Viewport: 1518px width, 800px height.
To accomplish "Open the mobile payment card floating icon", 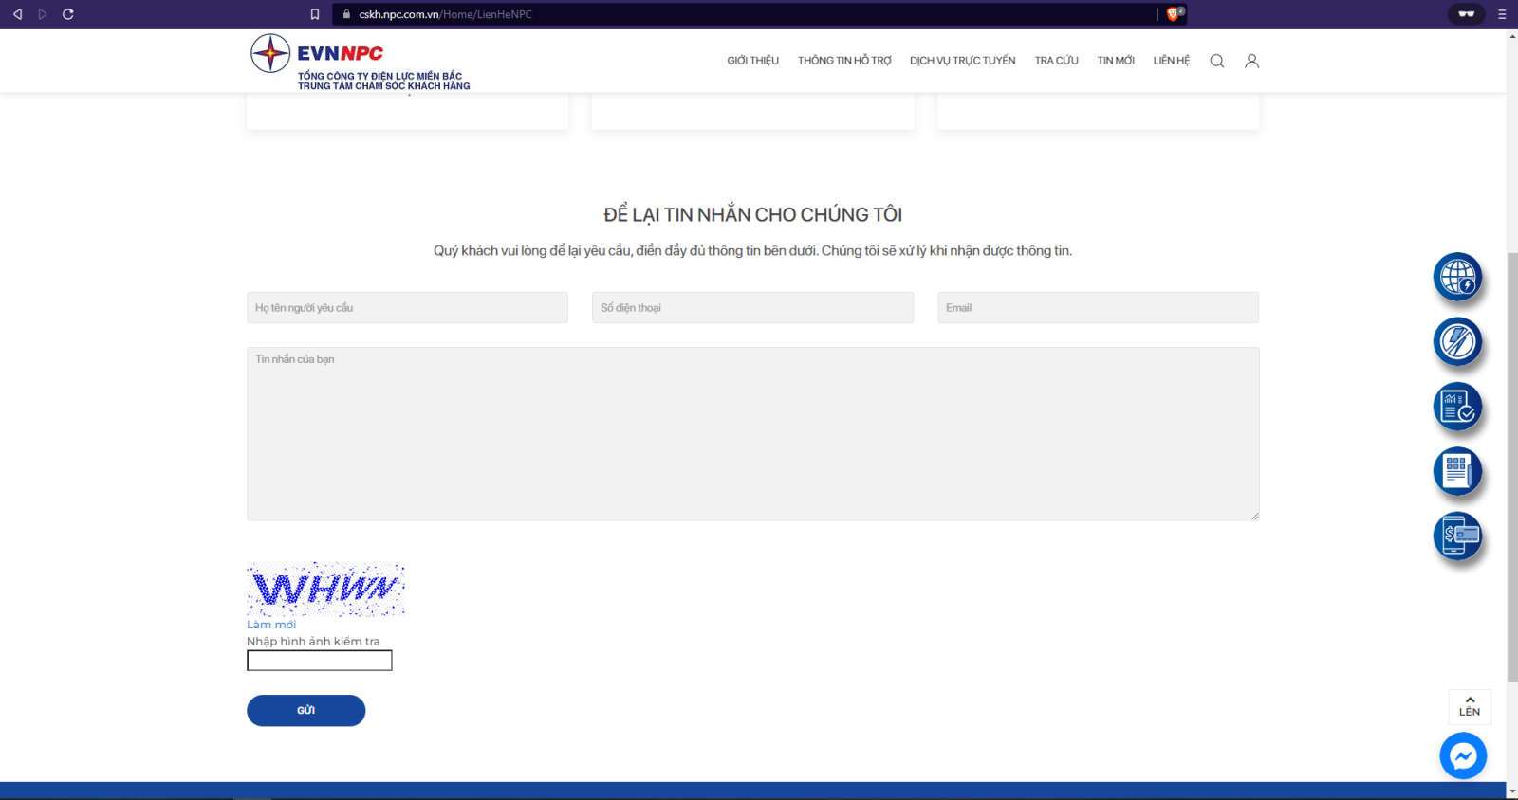I will [1457, 536].
